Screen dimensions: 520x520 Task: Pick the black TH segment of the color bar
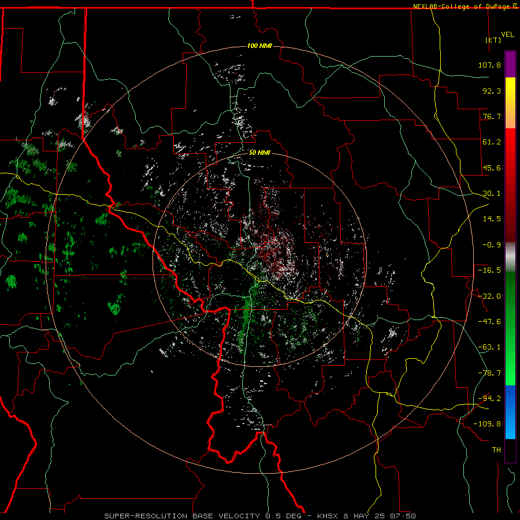tap(510, 451)
